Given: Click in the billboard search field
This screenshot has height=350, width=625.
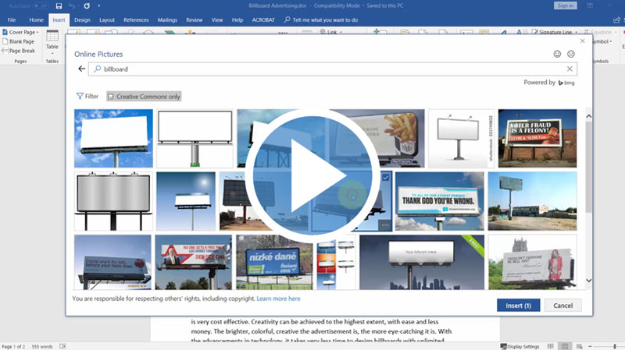Looking at the screenshot, I should 328,69.
